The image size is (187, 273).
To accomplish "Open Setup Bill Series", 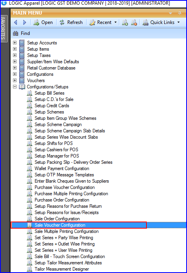I will click(50, 93).
